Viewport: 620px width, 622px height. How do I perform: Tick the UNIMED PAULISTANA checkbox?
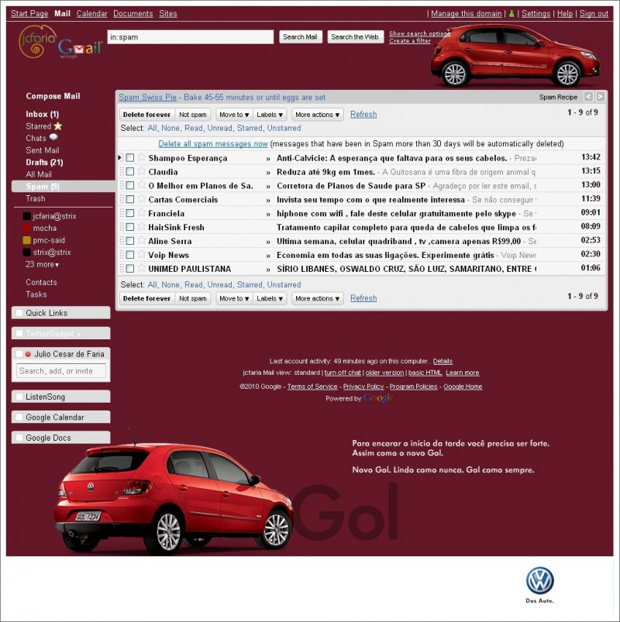[x=129, y=269]
